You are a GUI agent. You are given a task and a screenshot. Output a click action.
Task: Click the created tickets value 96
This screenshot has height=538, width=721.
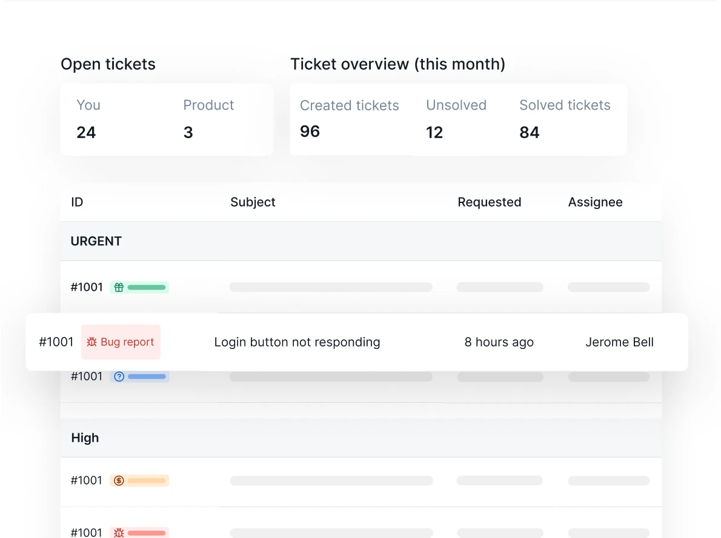(x=310, y=131)
